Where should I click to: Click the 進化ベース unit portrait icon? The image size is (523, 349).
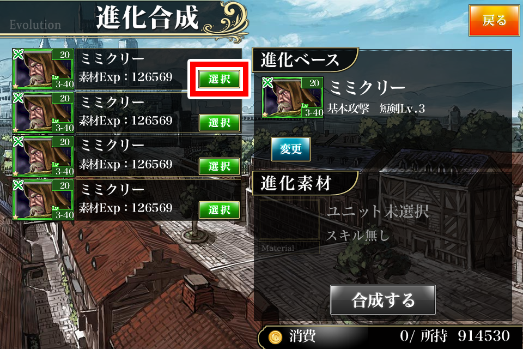tap(293, 97)
